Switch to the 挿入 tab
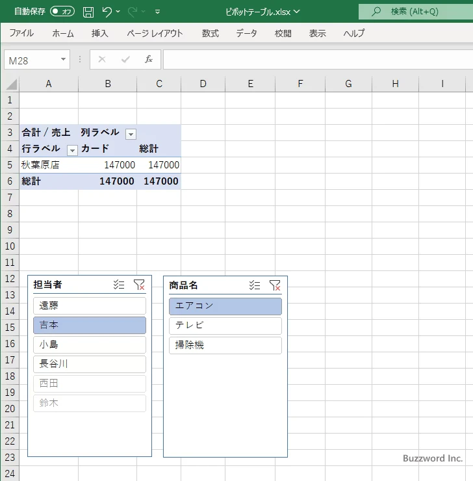Image resolution: width=473 pixels, height=481 pixels. click(x=99, y=33)
